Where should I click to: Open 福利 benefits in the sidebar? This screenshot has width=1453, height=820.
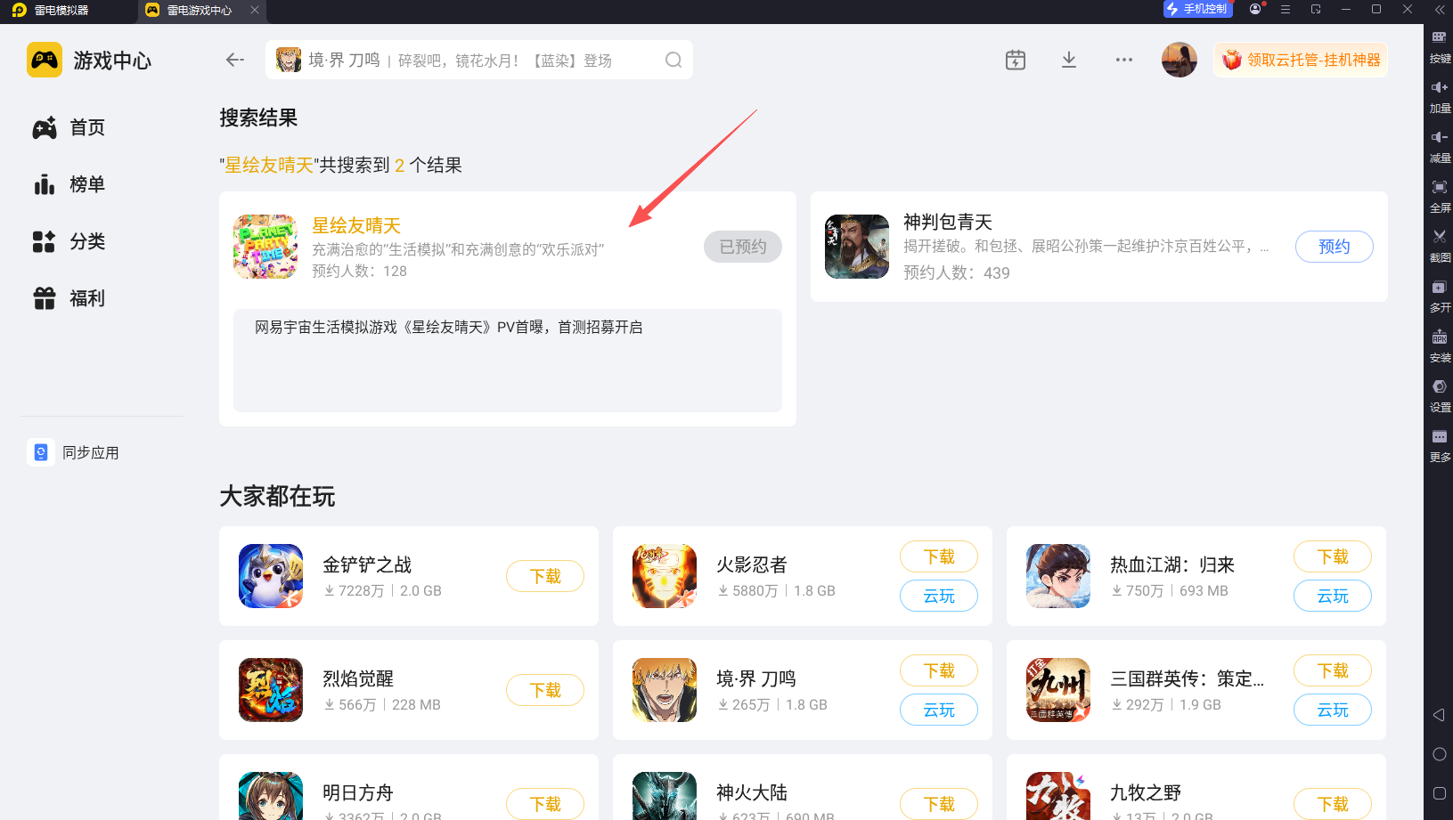69,298
